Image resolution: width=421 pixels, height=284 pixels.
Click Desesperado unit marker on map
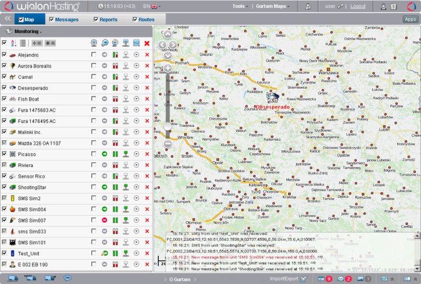[x=273, y=97]
